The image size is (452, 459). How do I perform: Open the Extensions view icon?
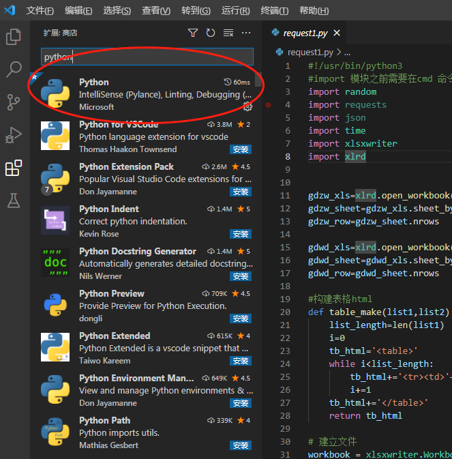coord(14,168)
